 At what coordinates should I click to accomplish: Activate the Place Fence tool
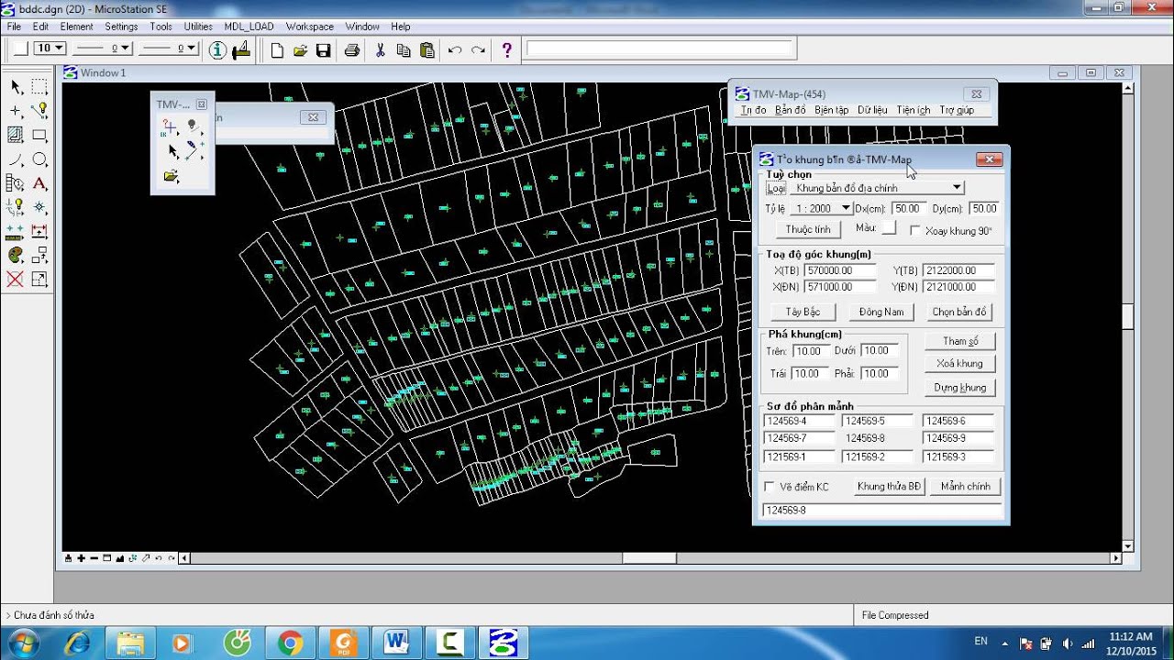pos(39,87)
